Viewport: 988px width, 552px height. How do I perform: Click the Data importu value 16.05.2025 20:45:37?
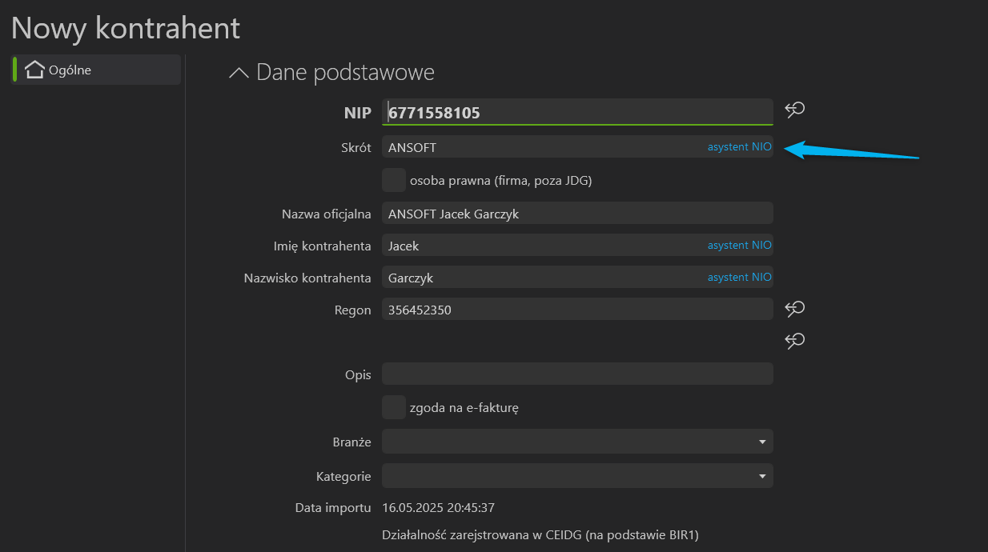438,507
